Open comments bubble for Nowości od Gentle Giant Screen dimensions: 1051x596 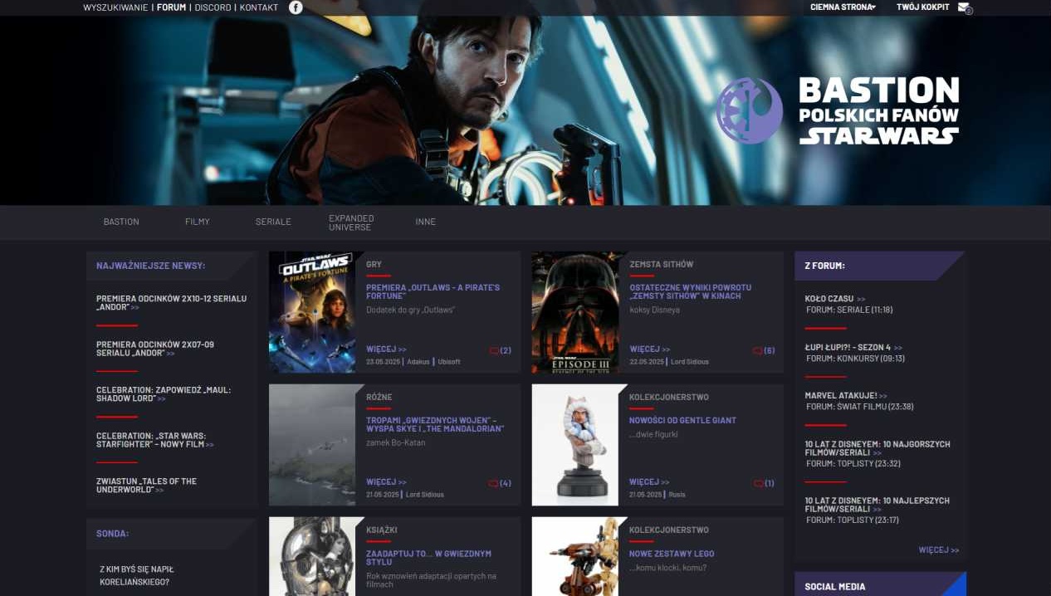(764, 483)
